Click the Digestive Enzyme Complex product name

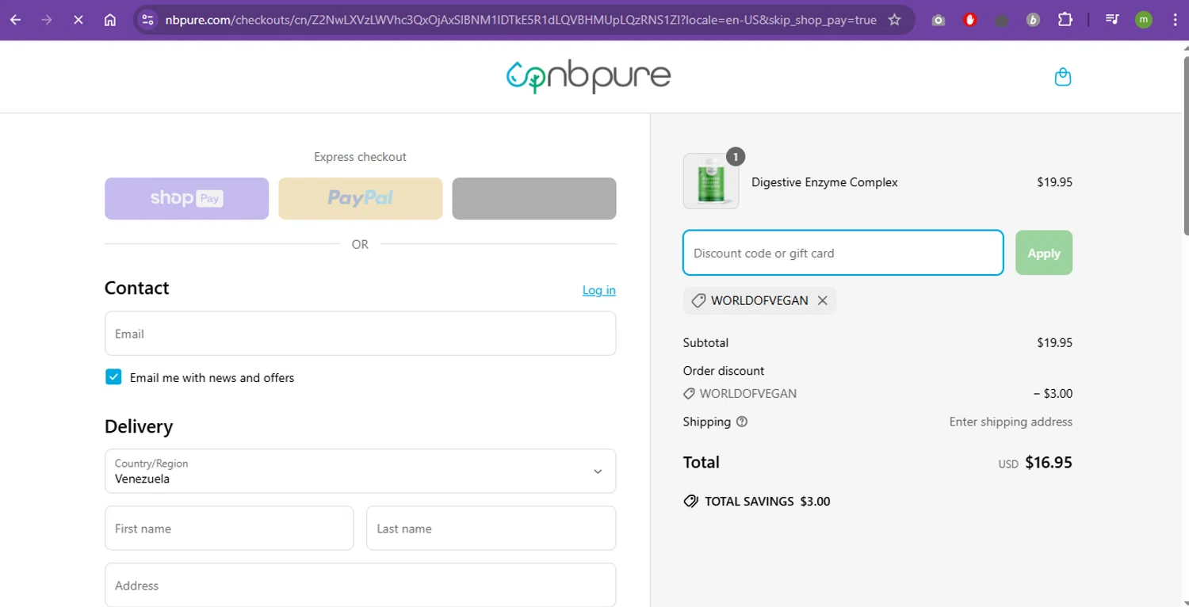pyautogui.click(x=824, y=182)
